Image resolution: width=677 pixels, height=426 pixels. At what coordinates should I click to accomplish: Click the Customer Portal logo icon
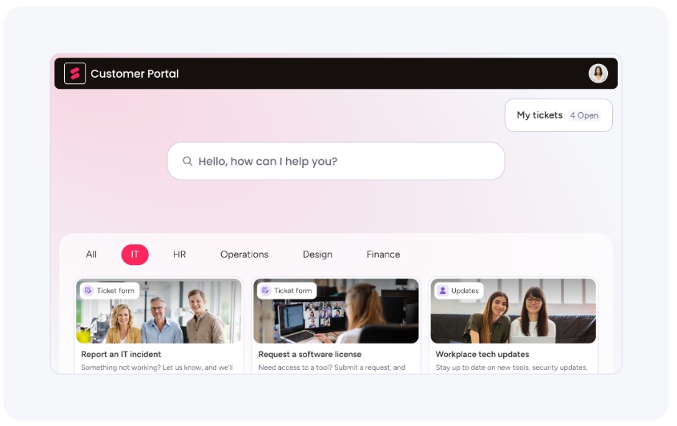[75, 74]
